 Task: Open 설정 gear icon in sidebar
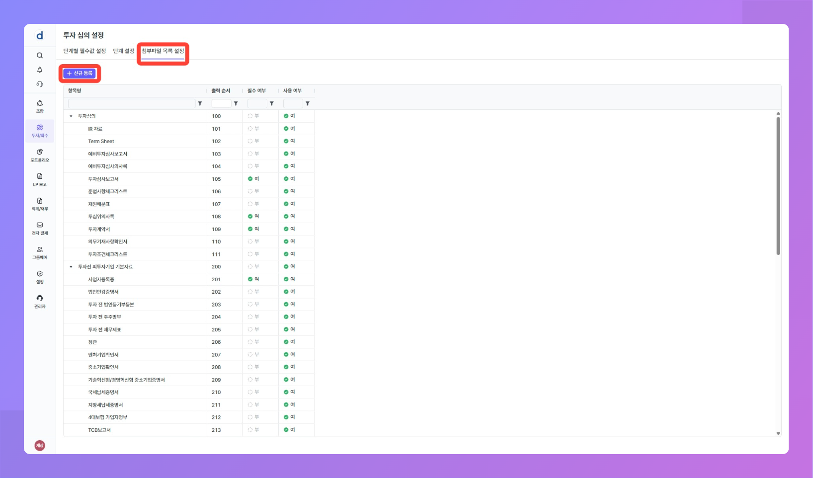(x=40, y=276)
